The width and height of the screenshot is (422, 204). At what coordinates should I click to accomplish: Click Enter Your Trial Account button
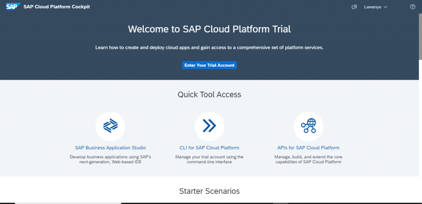pyautogui.click(x=209, y=65)
